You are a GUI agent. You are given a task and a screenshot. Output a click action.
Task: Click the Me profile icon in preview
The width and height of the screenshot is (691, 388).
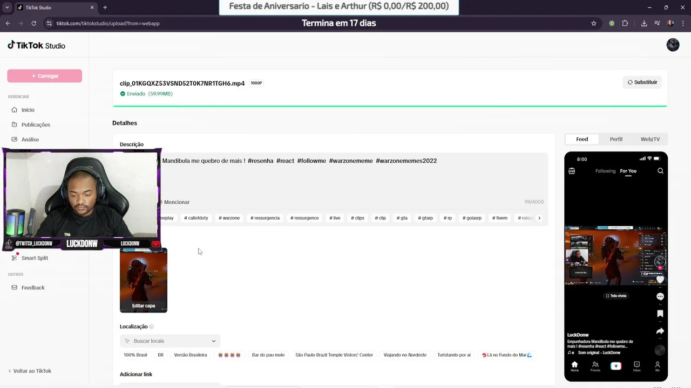658,366
